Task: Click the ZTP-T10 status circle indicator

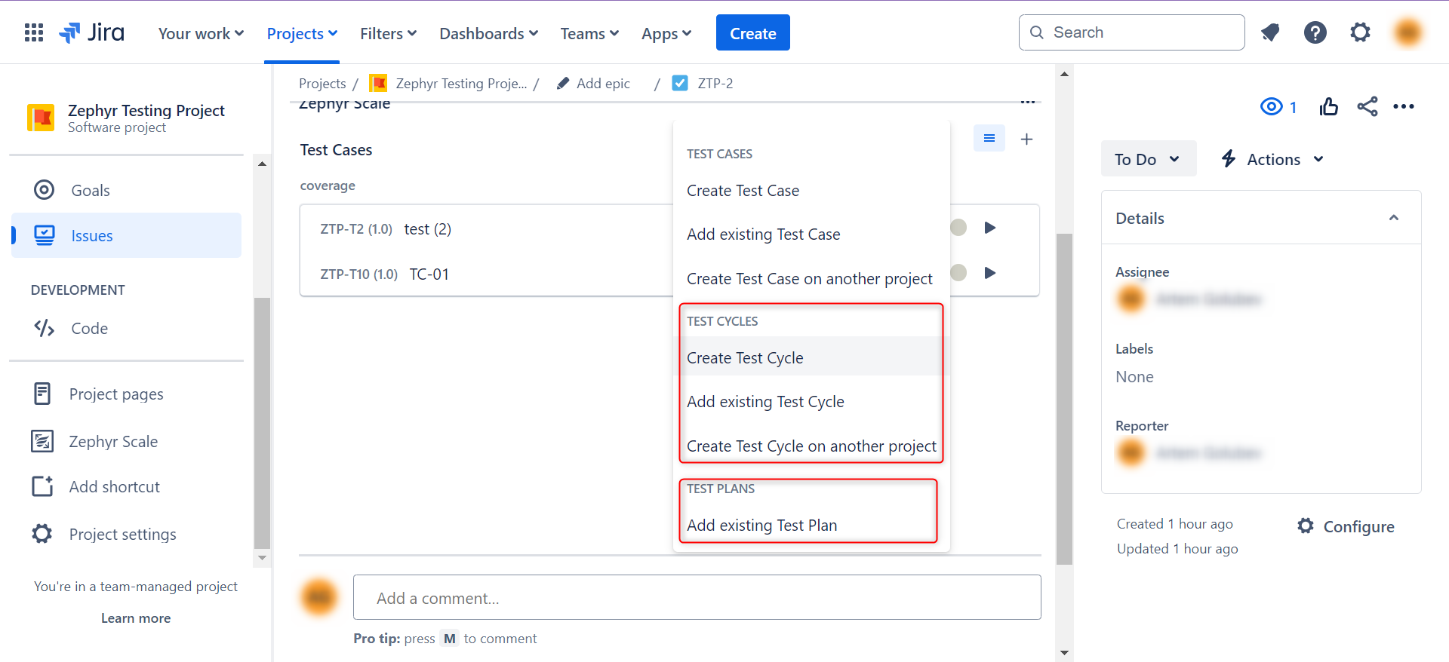Action: pos(958,273)
